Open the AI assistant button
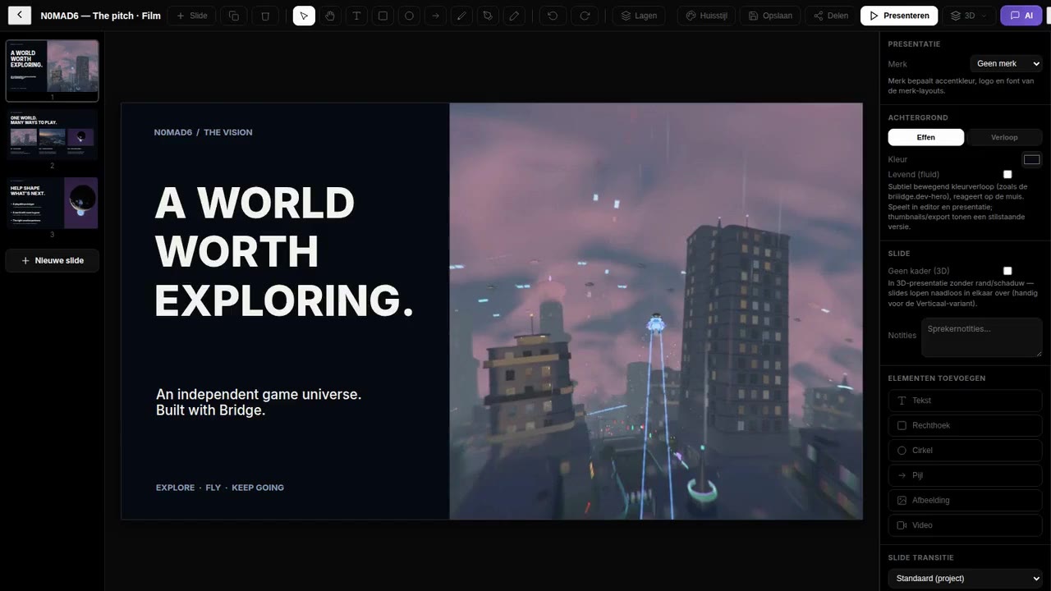This screenshot has width=1051, height=591. [x=1021, y=16]
